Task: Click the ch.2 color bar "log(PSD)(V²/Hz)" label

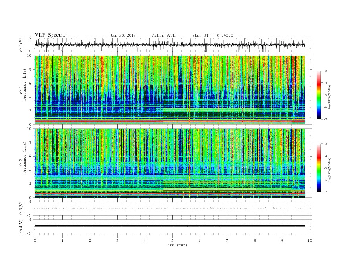Action: click(x=330, y=169)
